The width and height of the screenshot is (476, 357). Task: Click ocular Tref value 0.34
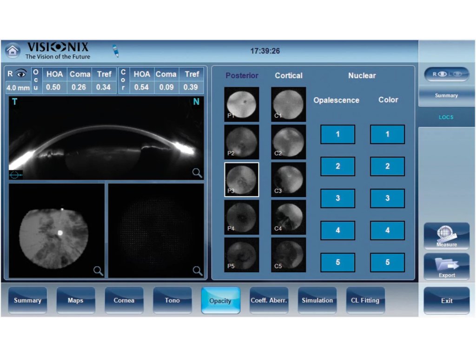(x=103, y=87)
